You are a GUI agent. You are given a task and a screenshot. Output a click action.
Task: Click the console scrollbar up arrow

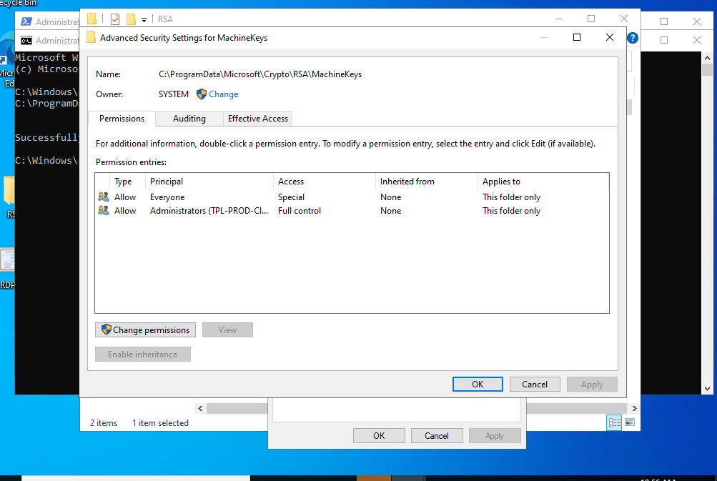(x=708, y=58)
